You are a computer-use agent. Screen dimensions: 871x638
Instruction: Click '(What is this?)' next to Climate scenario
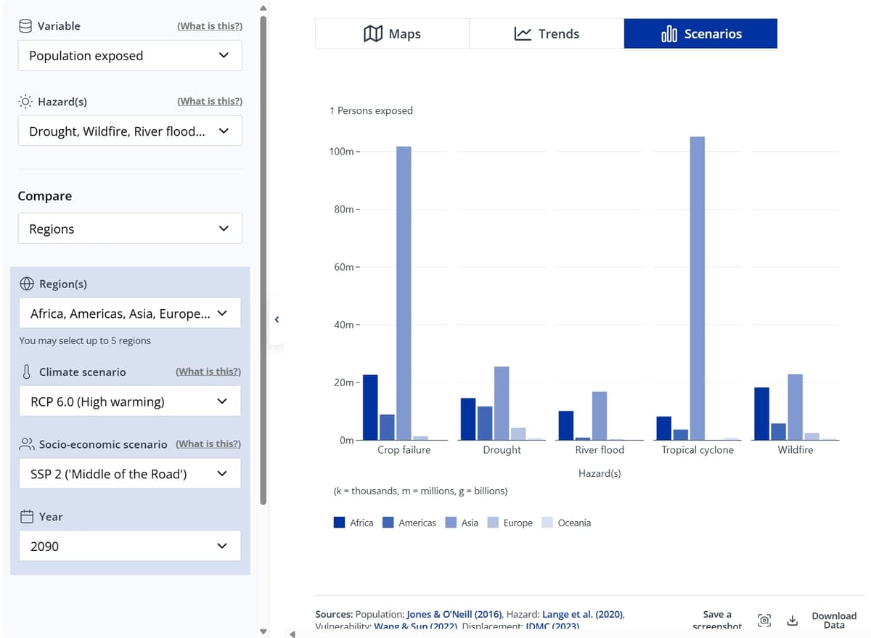coord(208,371)
